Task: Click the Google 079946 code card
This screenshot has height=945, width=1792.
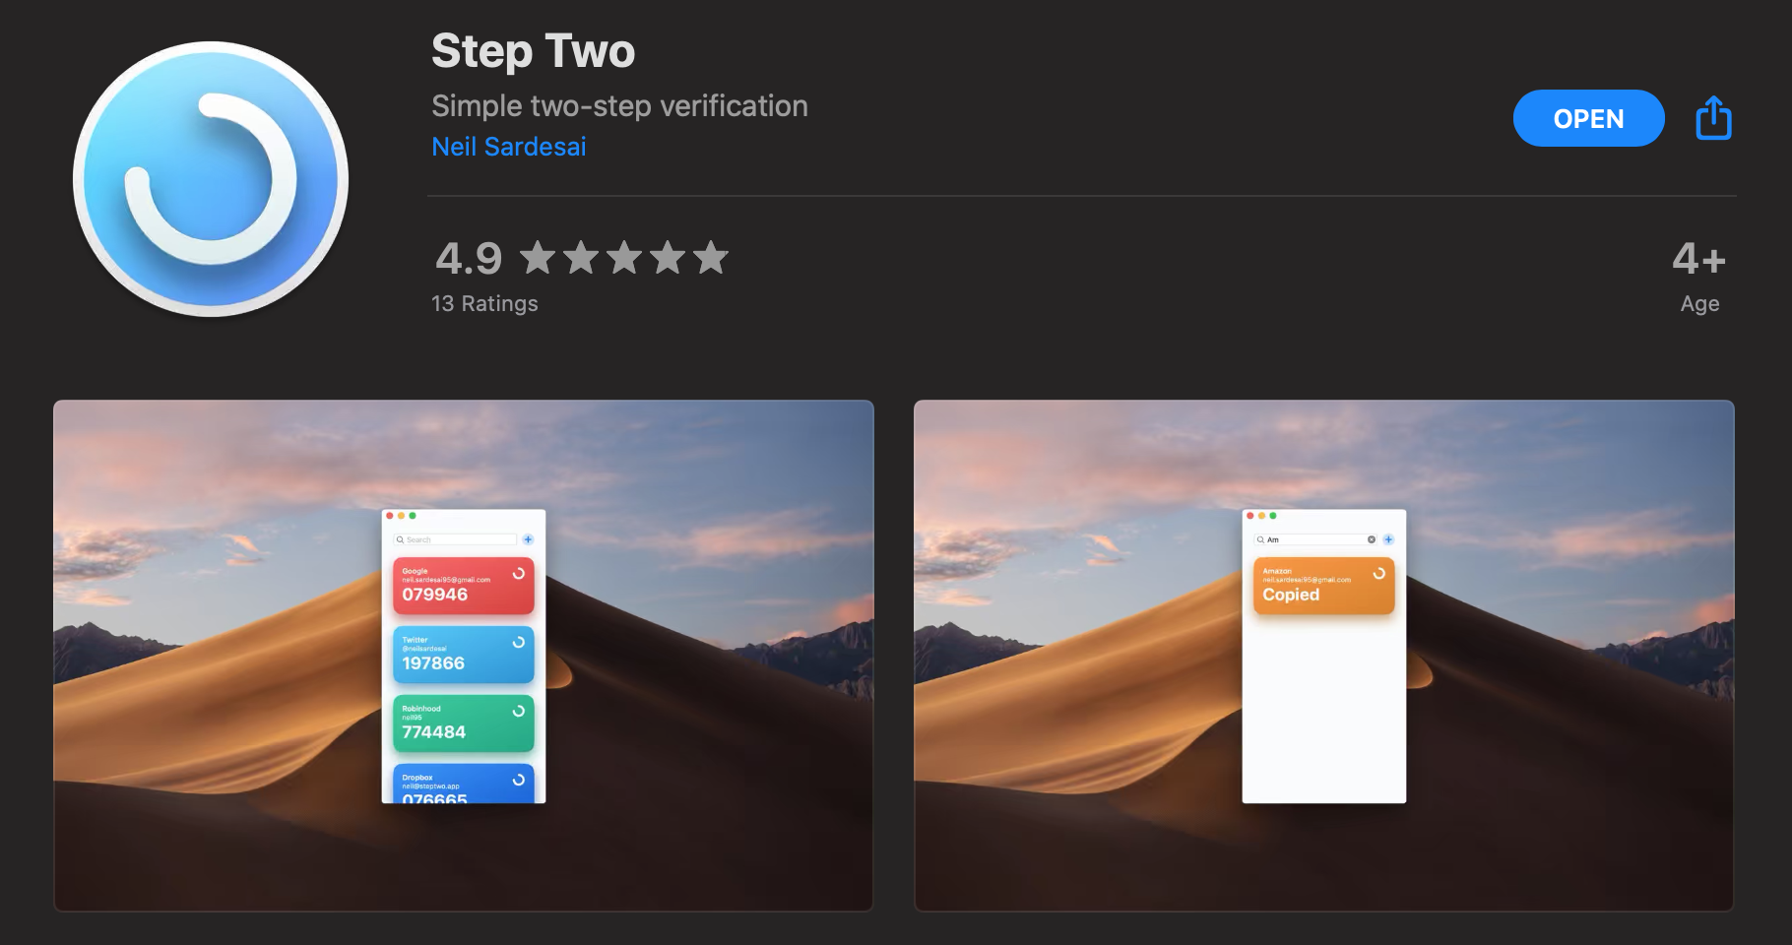Action: (x=464, y=586)
